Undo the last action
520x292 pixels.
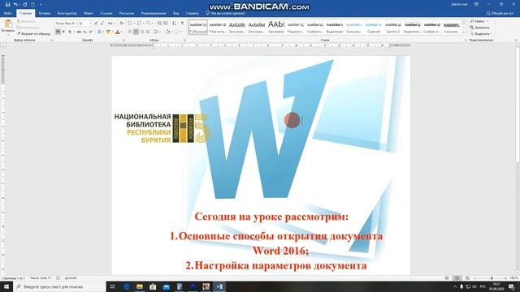15,4
